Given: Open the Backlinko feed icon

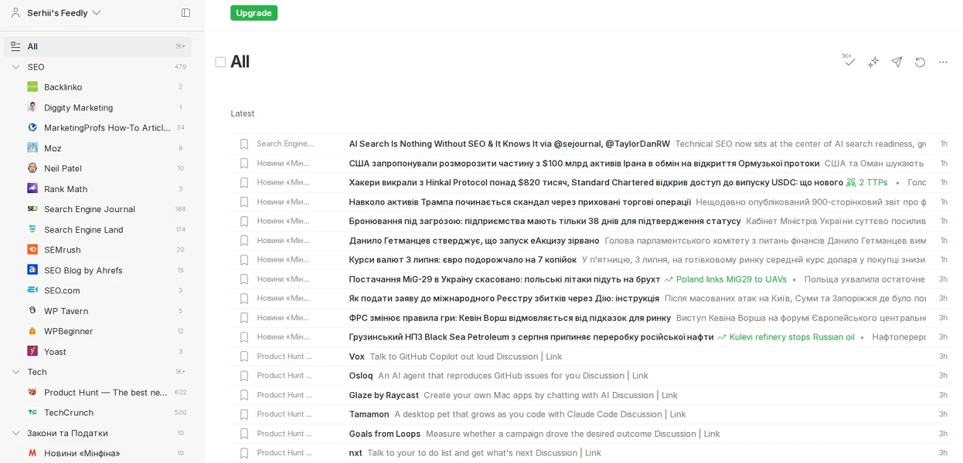Looking at the screenshot, I should 32,87.
